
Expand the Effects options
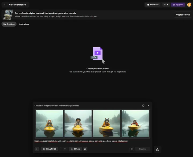(x=75, y=149)
